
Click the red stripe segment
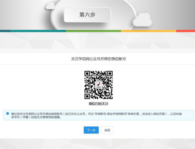(185, 31)
